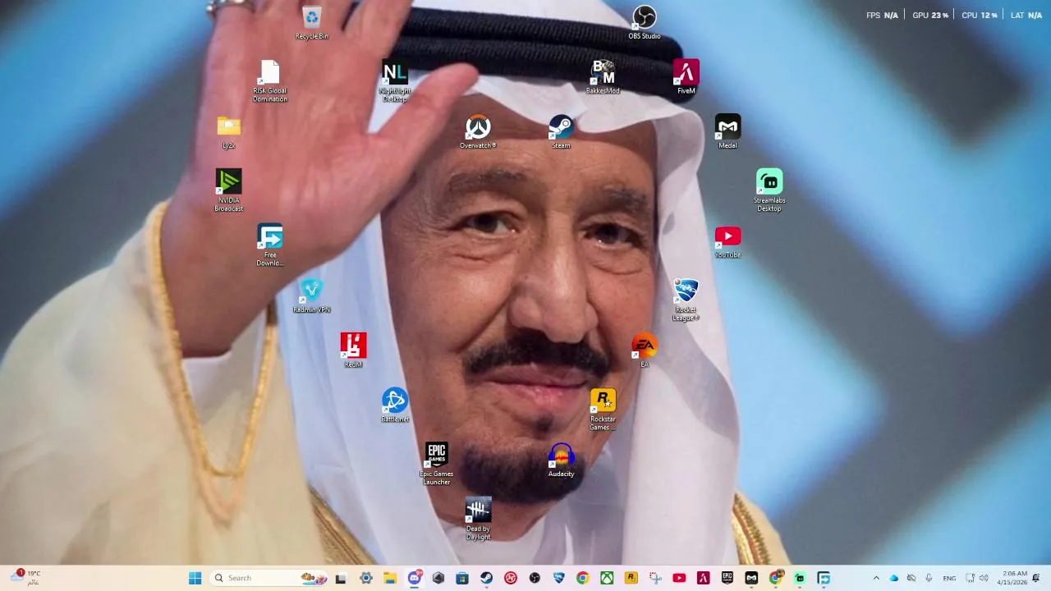Switch to Discord on the taskbar

click(x=415, y=578)
